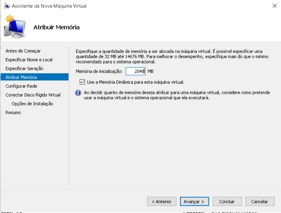This screenshot has width=281, height=213.
Task: Click the Concluir button
Action: pos(227,202)
